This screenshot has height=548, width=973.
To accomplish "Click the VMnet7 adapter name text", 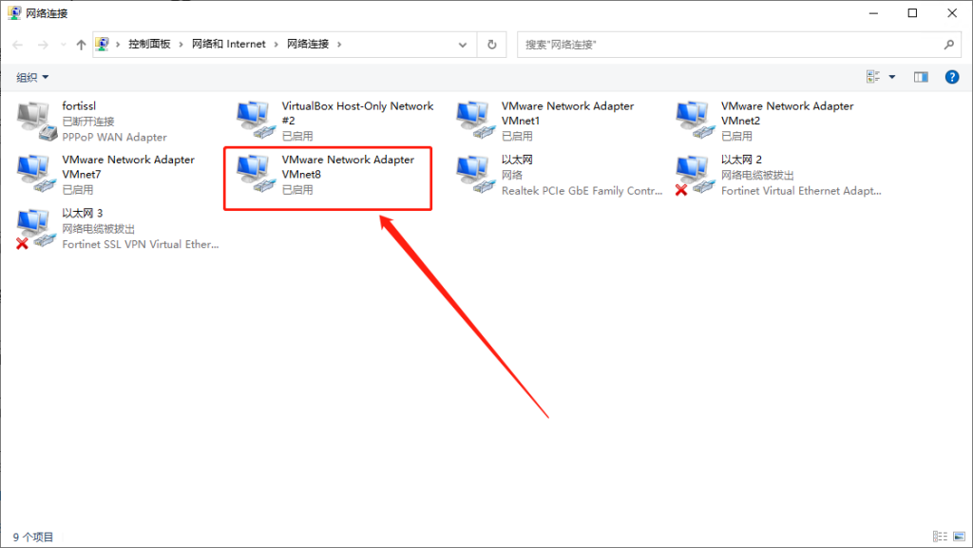I will point(128,167).
